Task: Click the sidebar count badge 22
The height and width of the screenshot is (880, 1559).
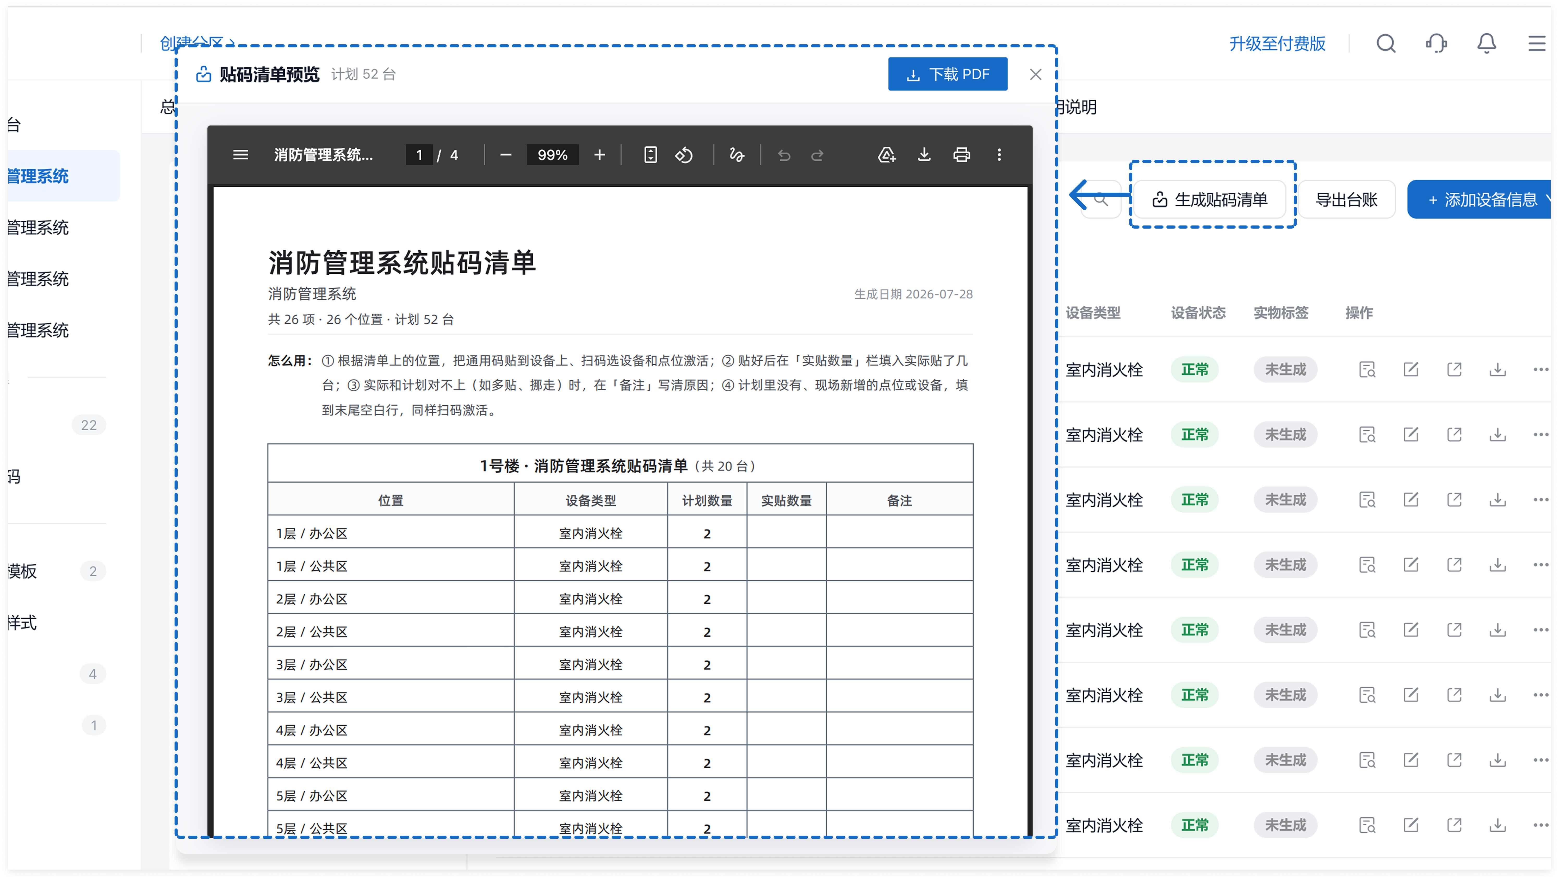Action: coord(89,425)
